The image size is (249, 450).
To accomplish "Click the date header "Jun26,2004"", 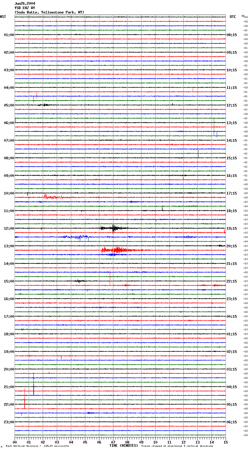I will [x=25, y=4].
